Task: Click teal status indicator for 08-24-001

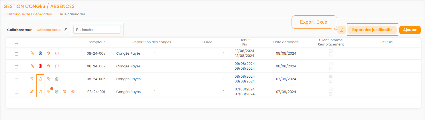Action: point(57,92)
